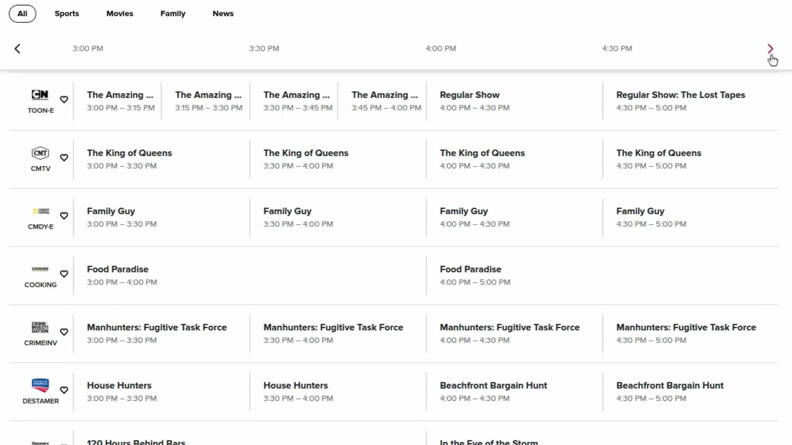Open The Amazing show at 3:30 PM
Image resolution: width=792 pixels, height=445 pixels.
pos(294,101)
